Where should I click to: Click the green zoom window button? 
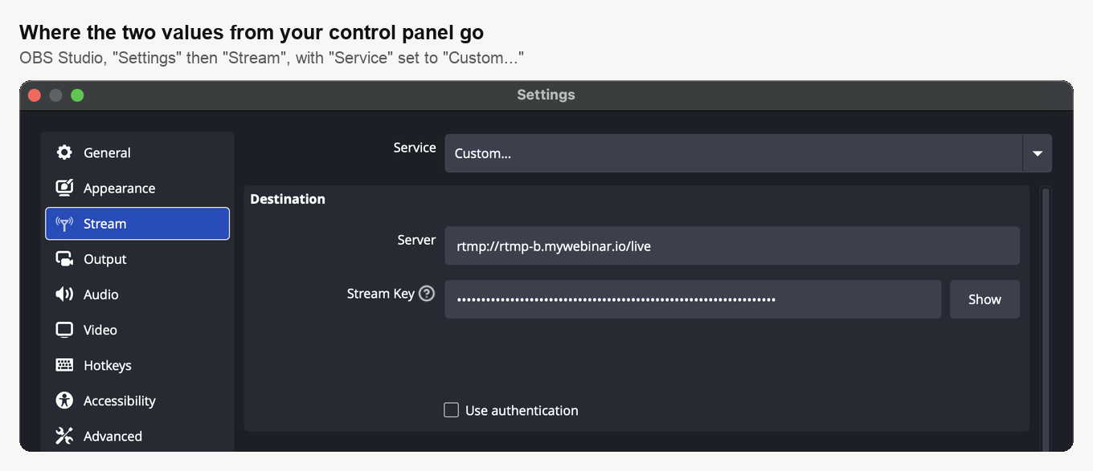77,95
